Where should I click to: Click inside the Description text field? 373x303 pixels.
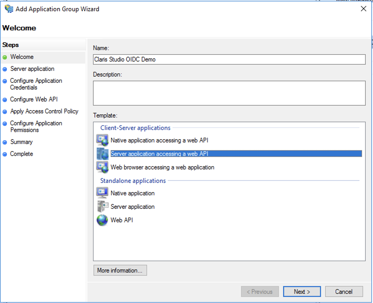coord(229,93)
